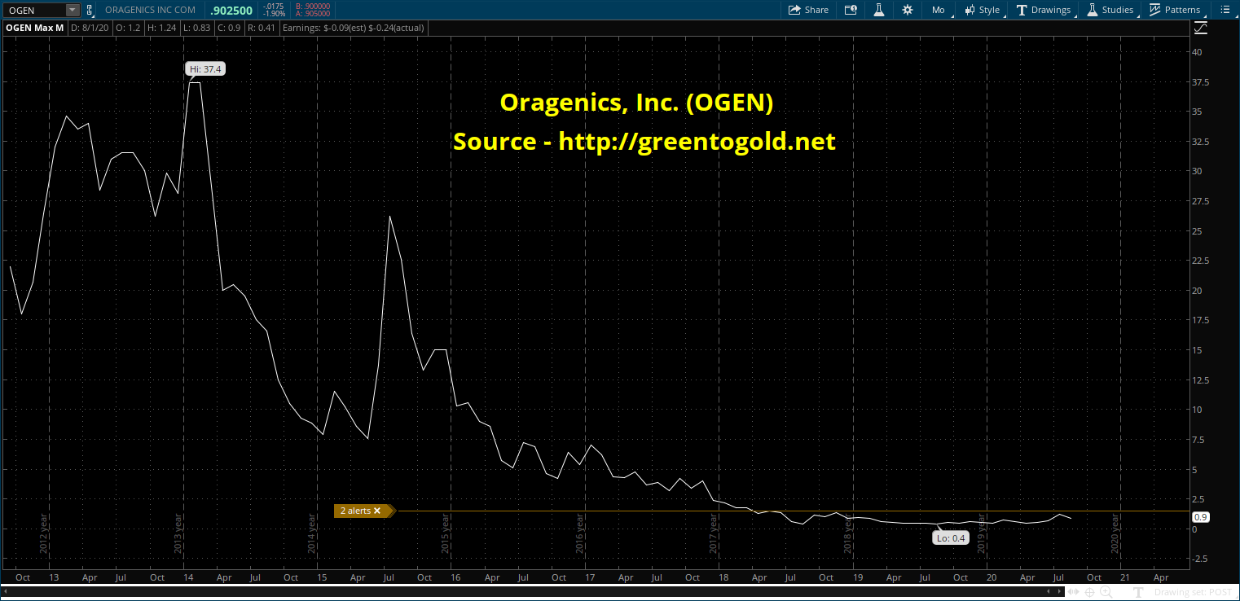Click the ask A: .905000 value
This screenshot has height=601, width=1240.
coord(313,14)
